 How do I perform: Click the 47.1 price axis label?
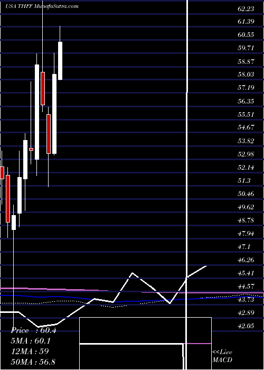click(244, 247)
